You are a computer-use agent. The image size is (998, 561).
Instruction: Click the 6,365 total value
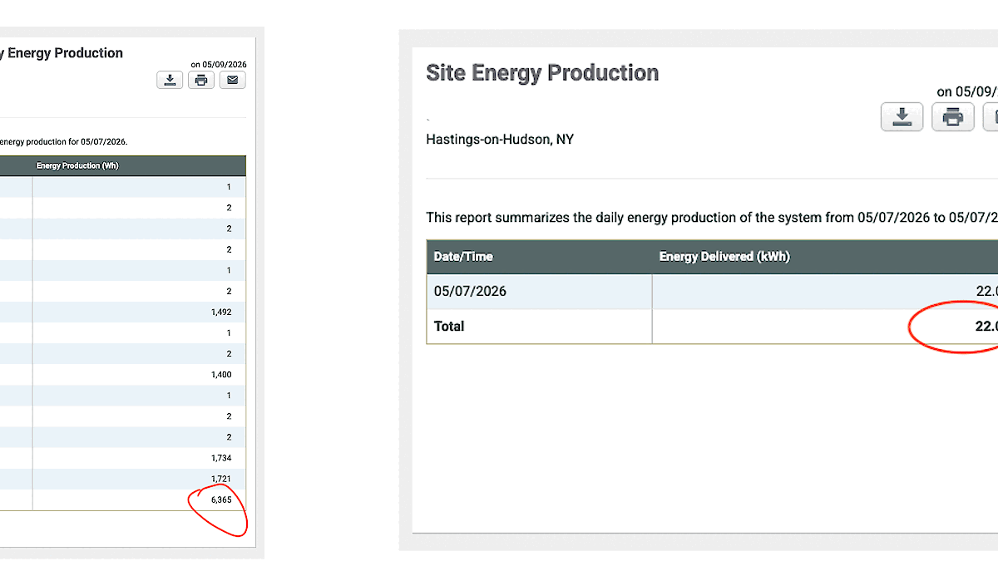point(221,500)
